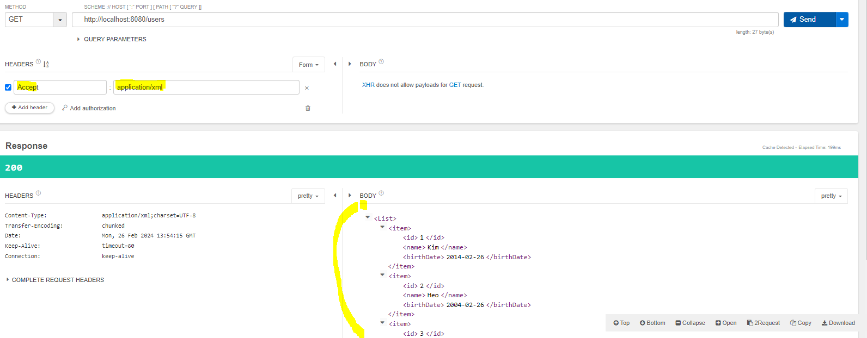Select Connection keep-alive value
867x338 pixels.
[118, 256]
